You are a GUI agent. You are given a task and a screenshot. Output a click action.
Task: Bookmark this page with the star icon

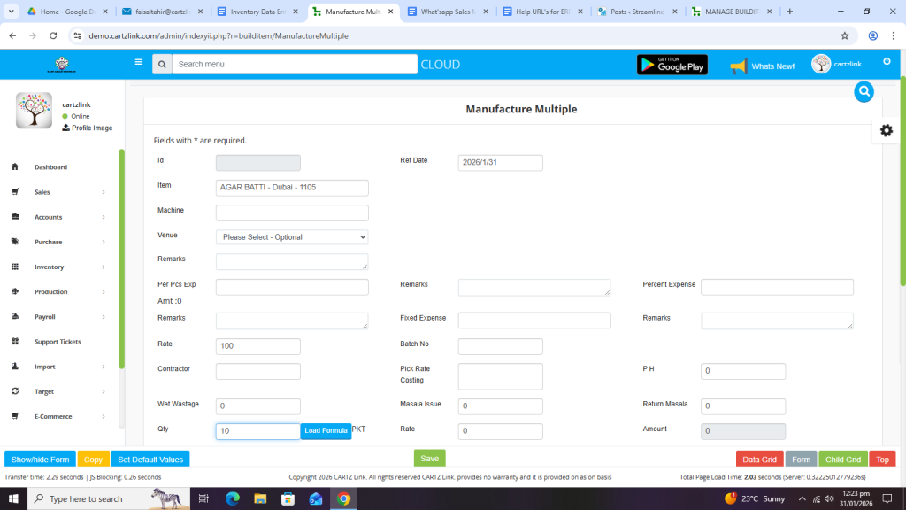pos(845,35)
